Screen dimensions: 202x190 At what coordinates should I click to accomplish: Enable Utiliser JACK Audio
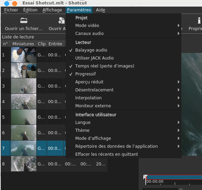pyautogui.click(x=123, y=58)
